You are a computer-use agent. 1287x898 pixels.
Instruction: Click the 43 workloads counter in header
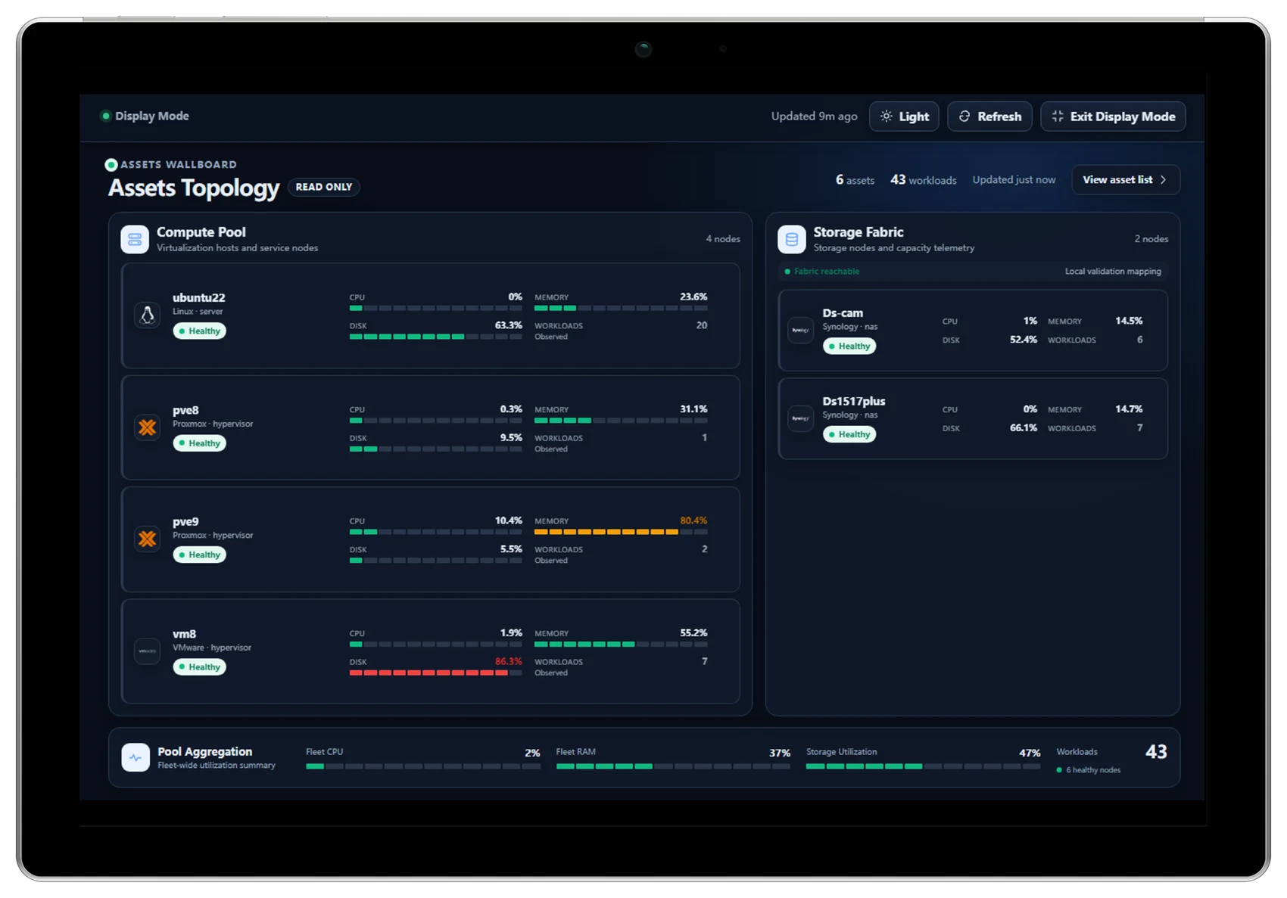click(x=923, y=180)
